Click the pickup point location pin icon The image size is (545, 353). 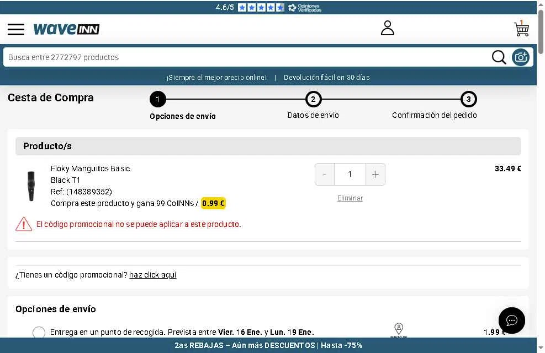399,329
